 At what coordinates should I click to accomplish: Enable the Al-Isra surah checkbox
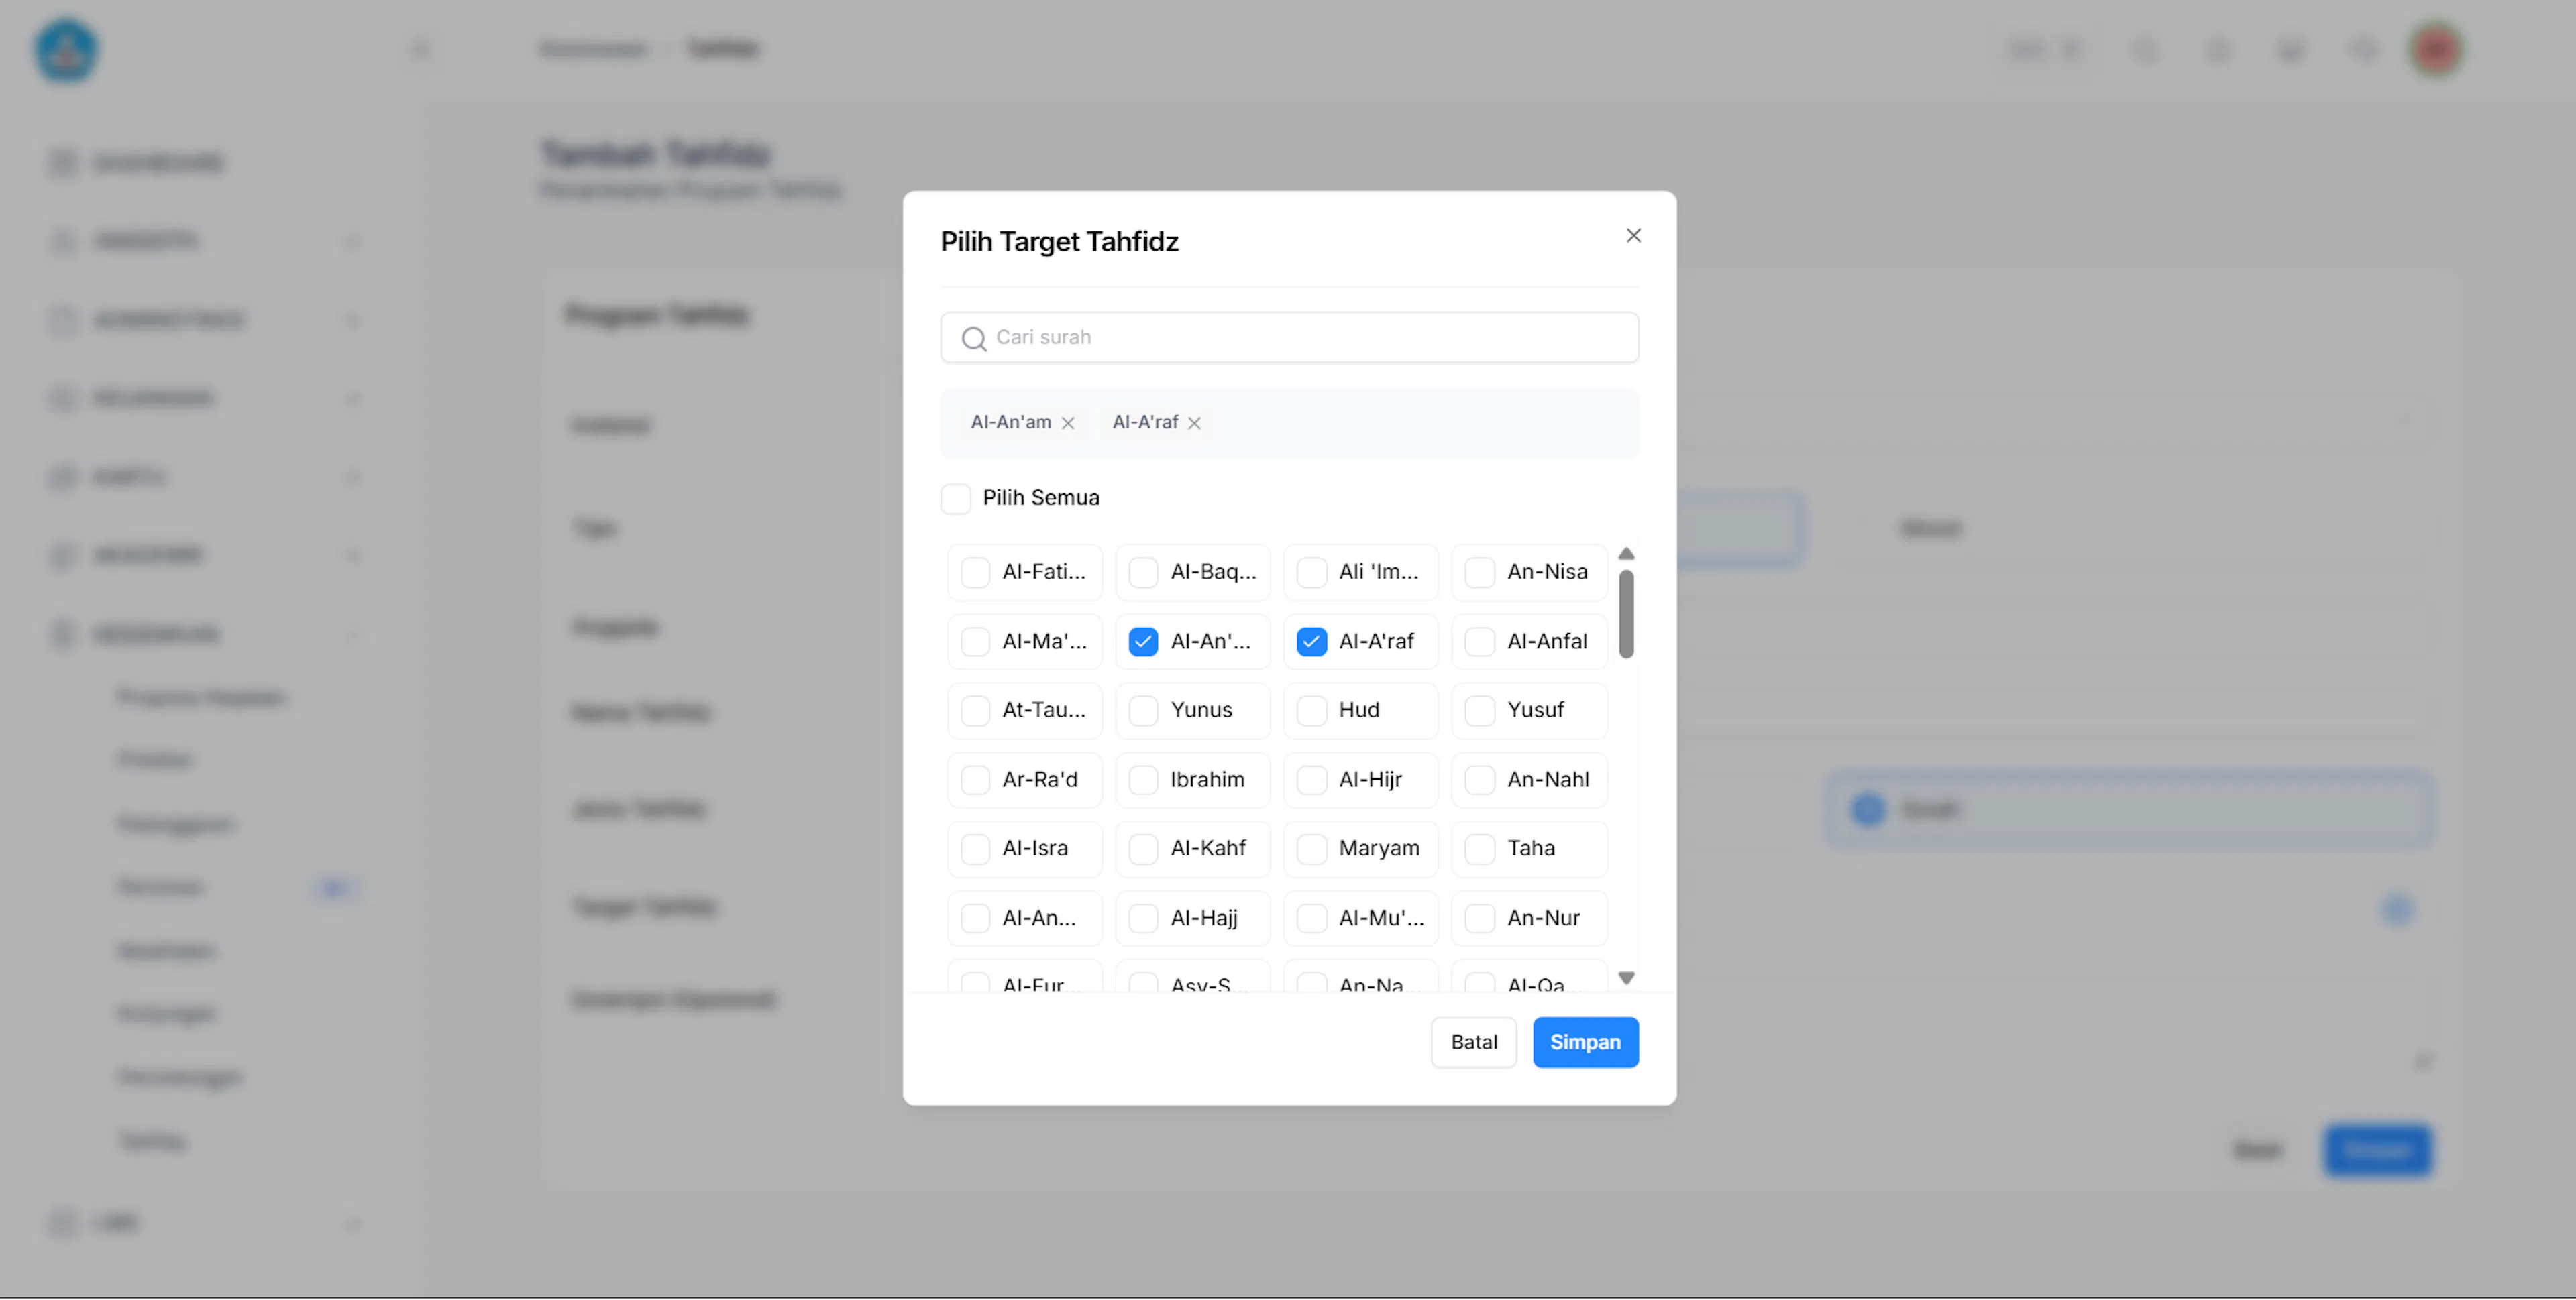pyautogui.click(x=975, y=849)
